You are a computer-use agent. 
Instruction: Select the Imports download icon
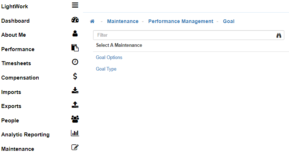click(75, 90)
